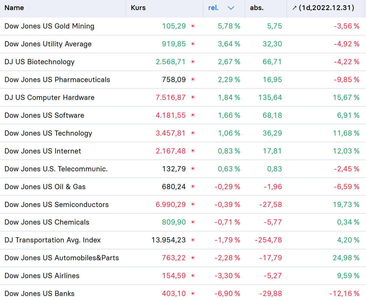Select the absolute change value -254,78
The image size is (366, 300).
click(268, 240)
